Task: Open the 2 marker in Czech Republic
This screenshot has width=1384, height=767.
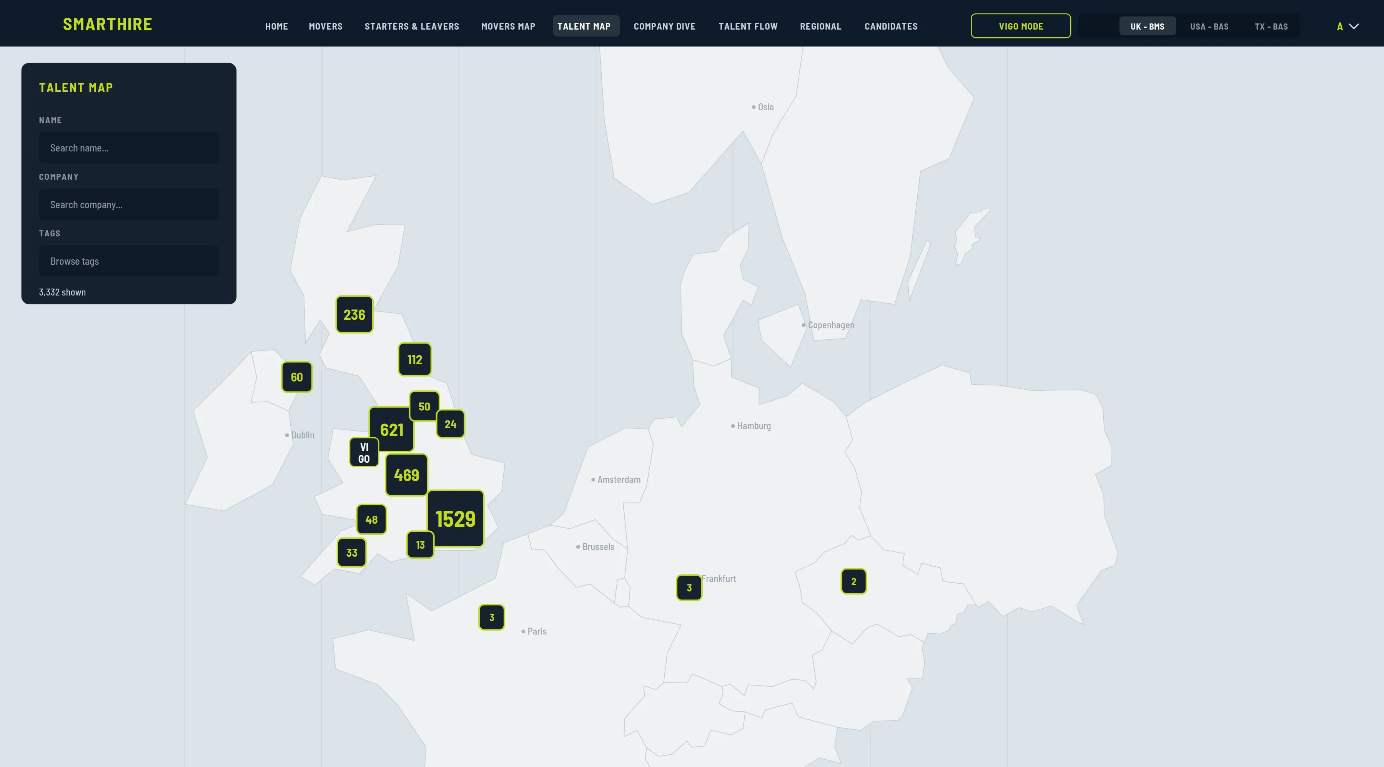Action: coord(854,582)
